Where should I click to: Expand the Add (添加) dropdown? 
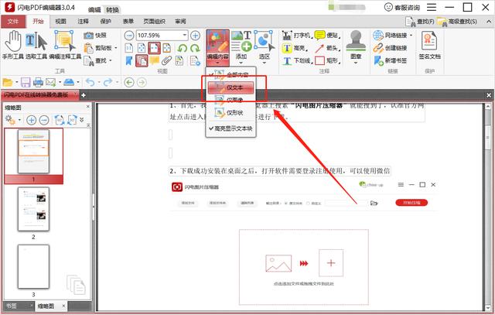[241, 57]
